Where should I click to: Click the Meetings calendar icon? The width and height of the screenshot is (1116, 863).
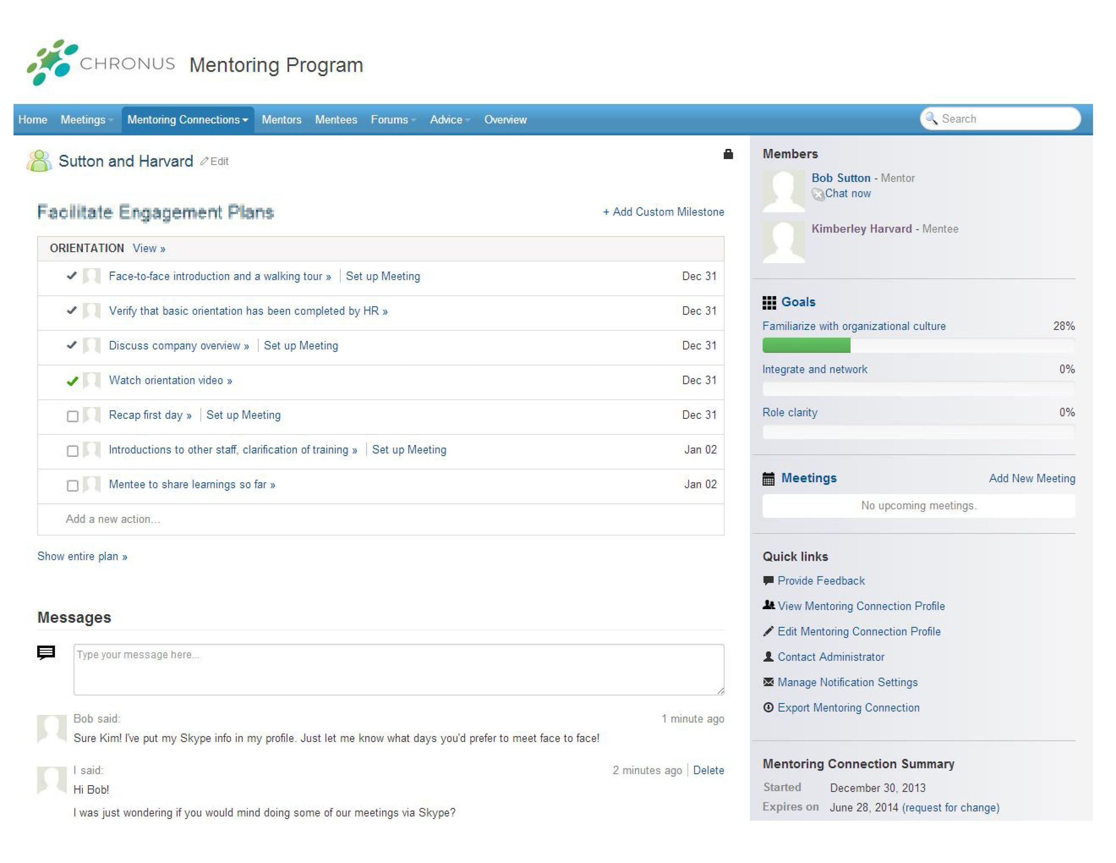point(769,479)
